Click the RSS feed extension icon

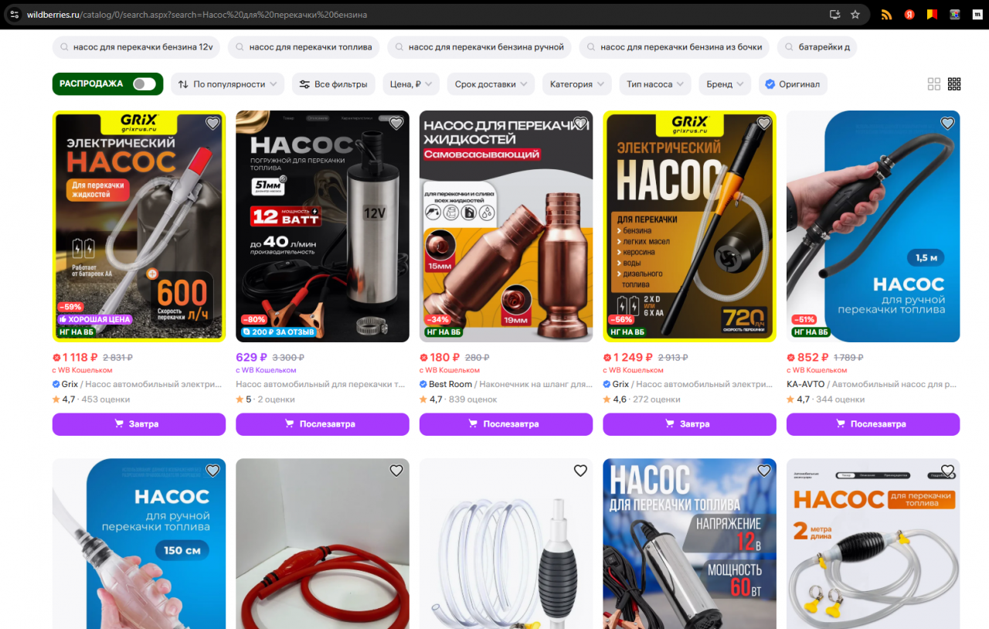887,15
